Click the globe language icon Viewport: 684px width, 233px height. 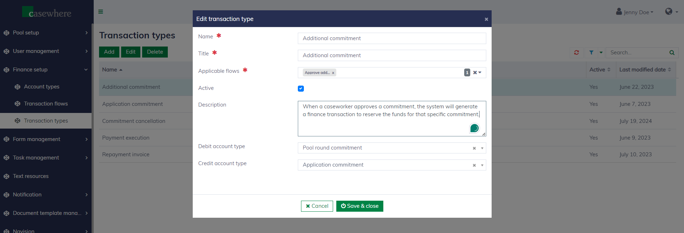pos(669,11)
